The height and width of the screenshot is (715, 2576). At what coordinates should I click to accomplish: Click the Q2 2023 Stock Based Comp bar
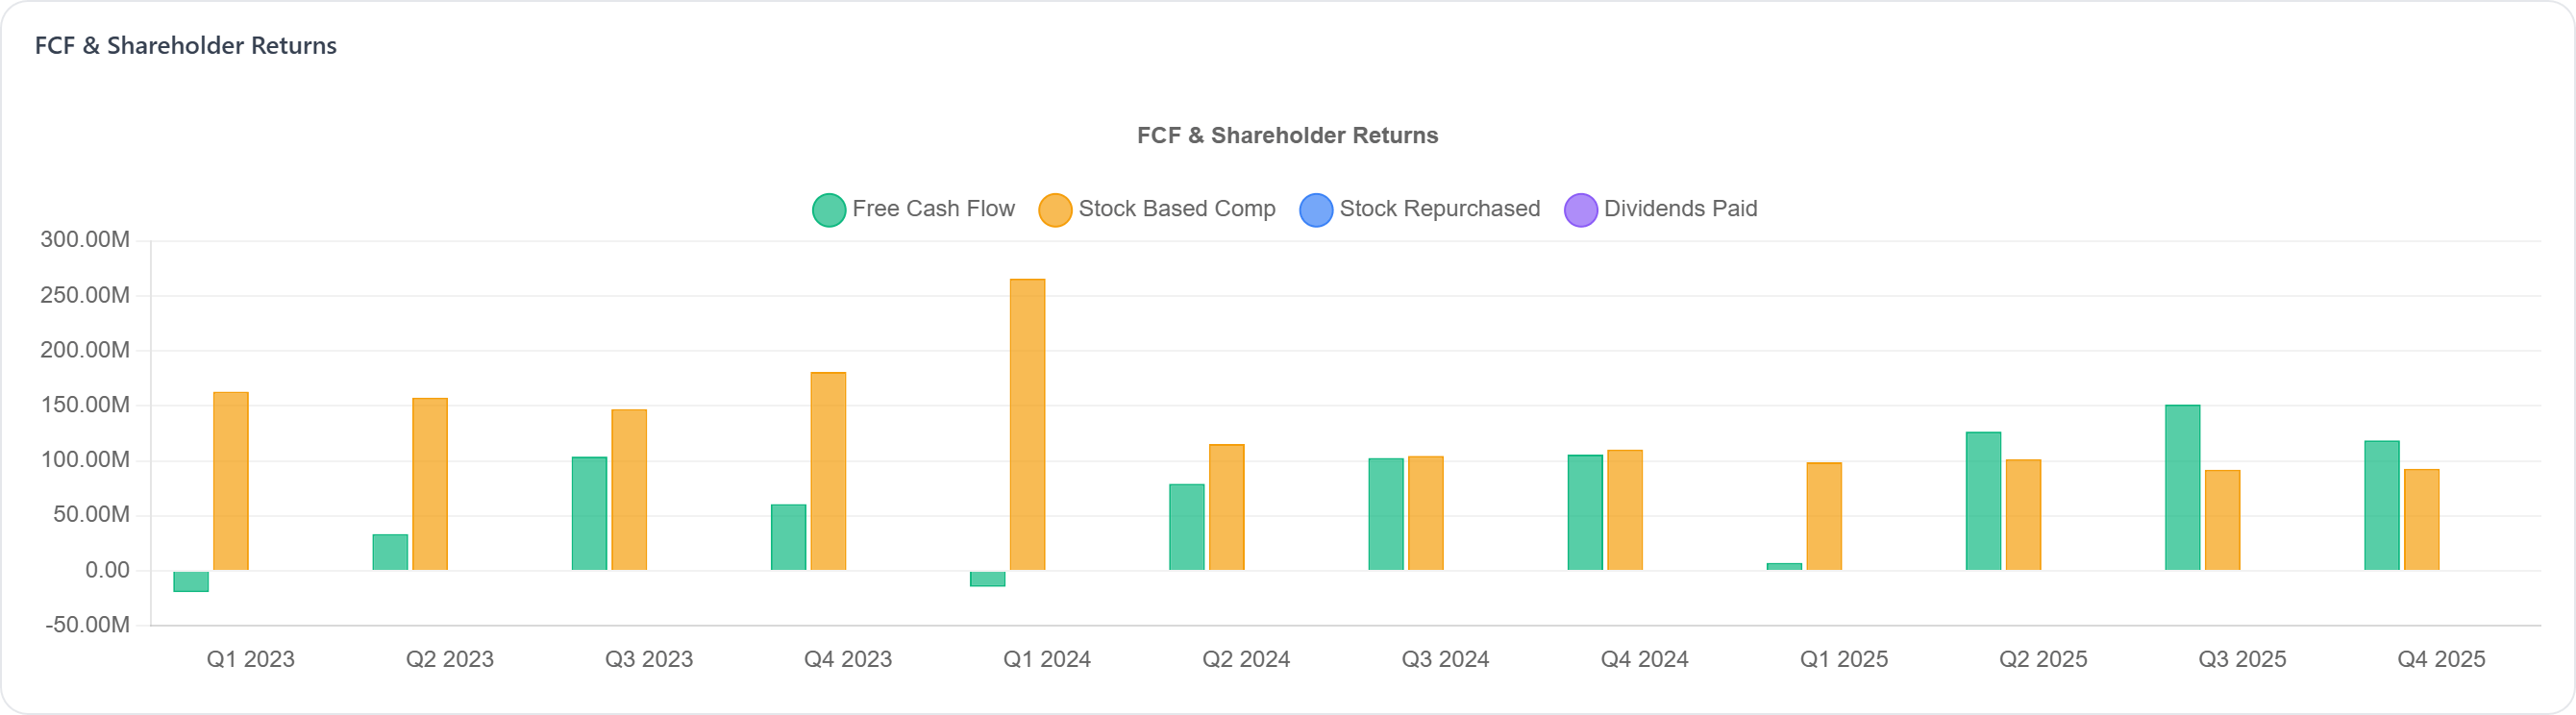tap(430, 484)
